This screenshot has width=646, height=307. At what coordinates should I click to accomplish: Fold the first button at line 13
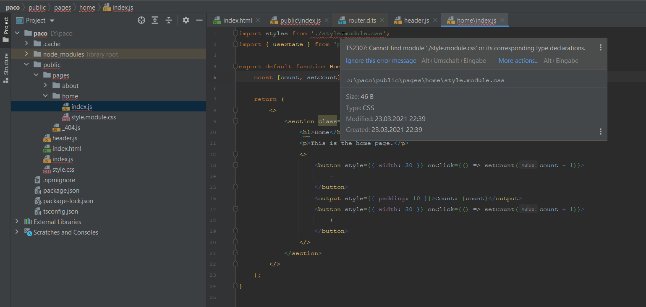[235, 165]
